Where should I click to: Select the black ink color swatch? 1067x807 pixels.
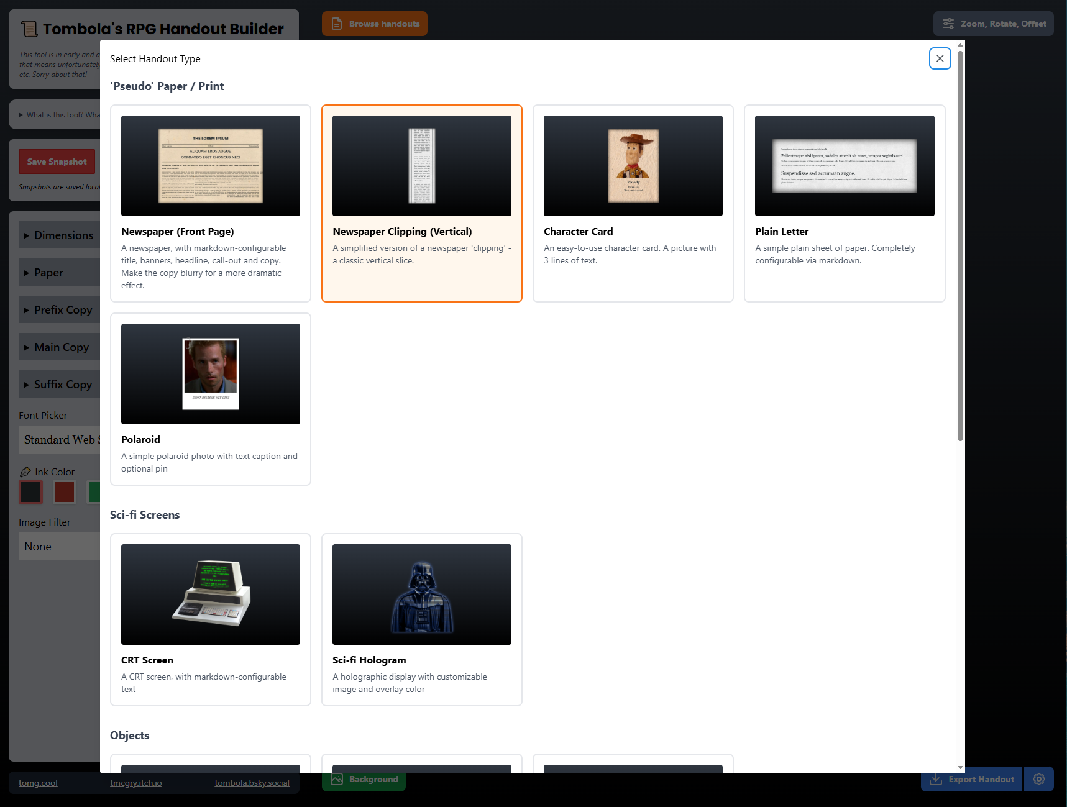click(x=31, y=492)
